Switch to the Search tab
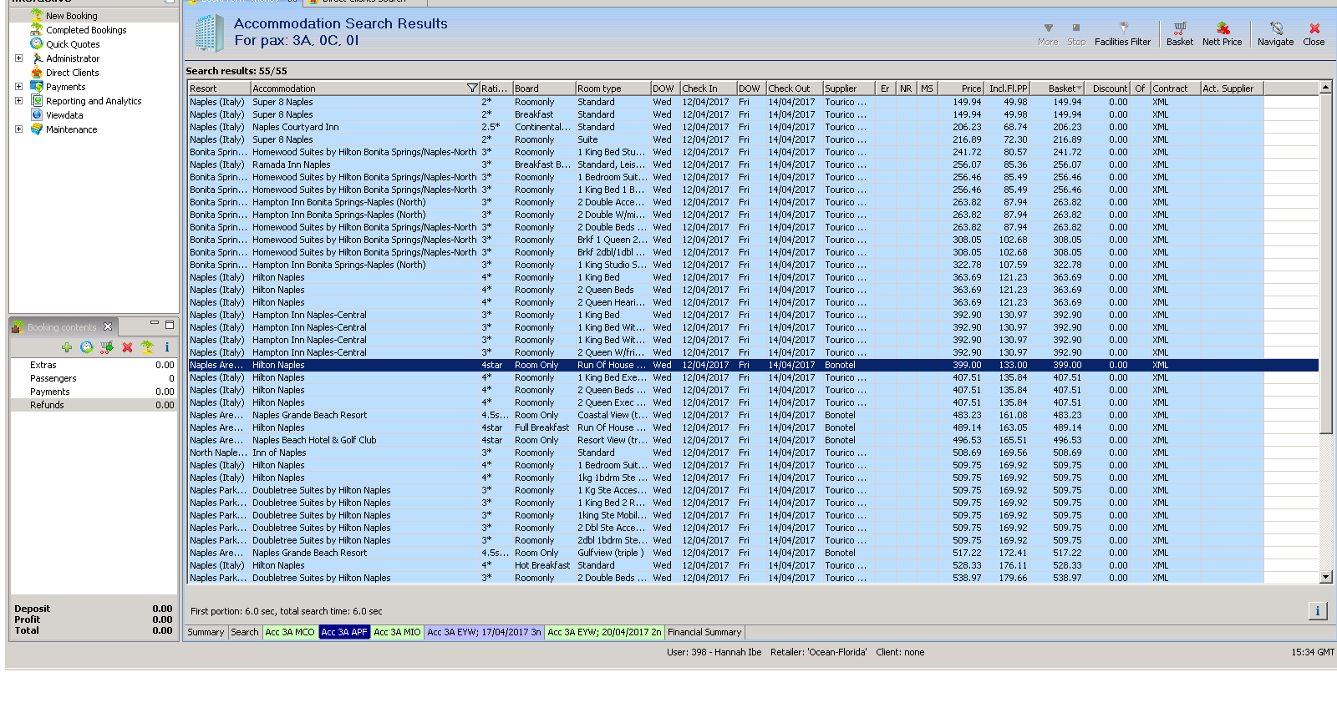Viewport: 1337px width, 718px height. 245,632
